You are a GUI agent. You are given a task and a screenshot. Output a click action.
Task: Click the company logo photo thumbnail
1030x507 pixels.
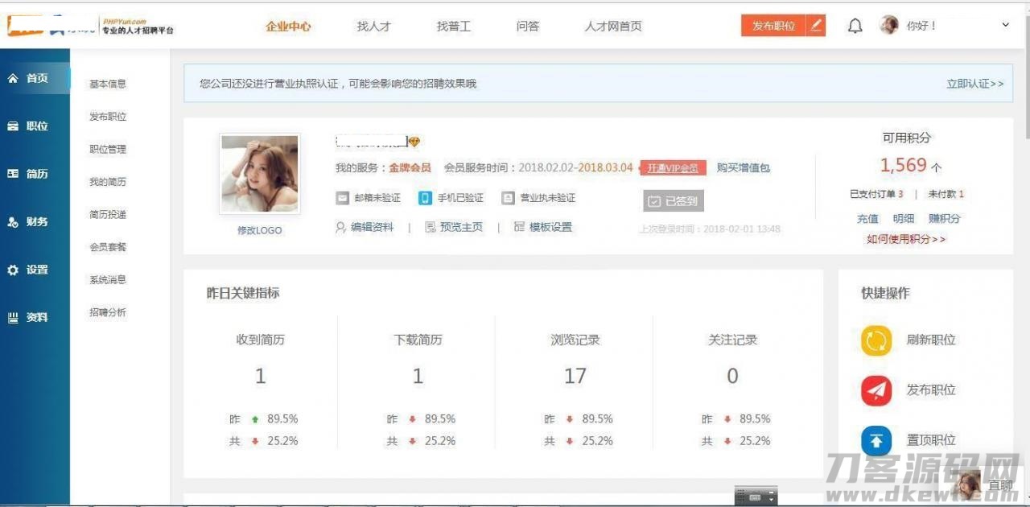(x=260, y=173)
